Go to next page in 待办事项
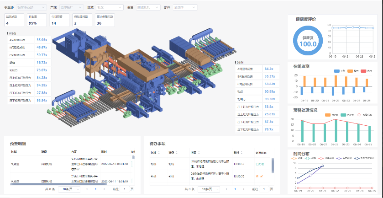Screen dimensions: 383x198 click(x=243, y=189)
